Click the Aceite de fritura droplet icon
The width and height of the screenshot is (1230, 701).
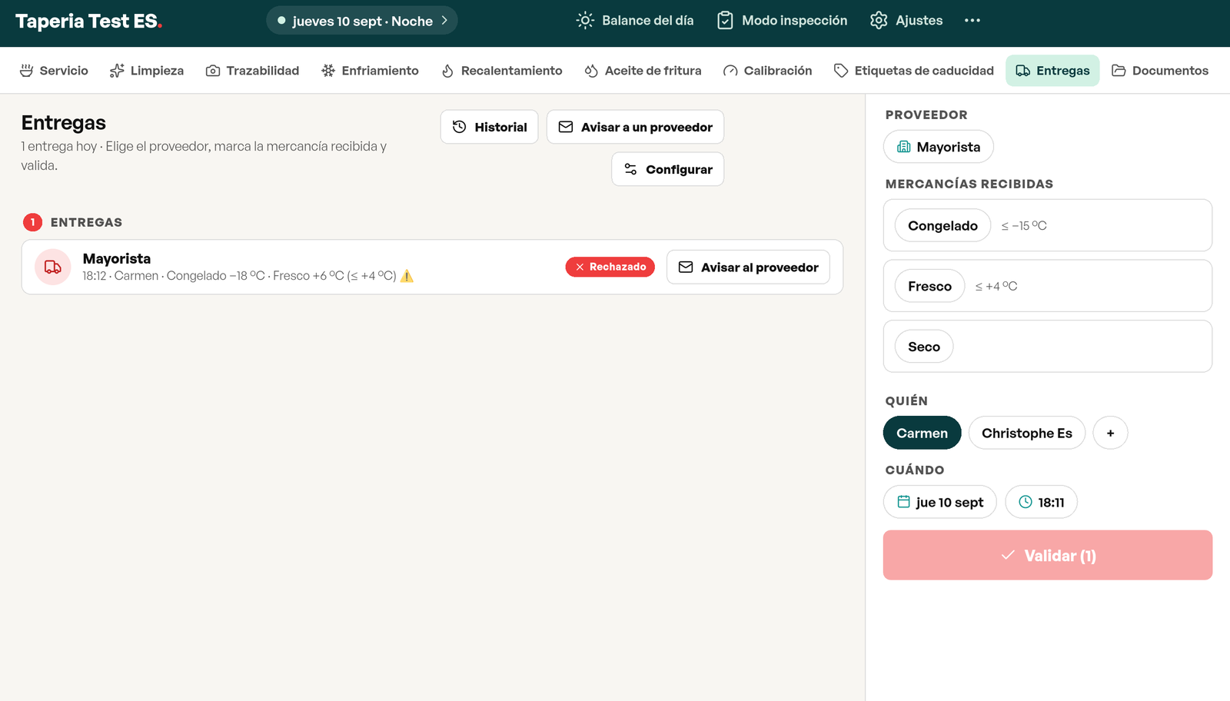pyautogui.click(x=591, y=71)
